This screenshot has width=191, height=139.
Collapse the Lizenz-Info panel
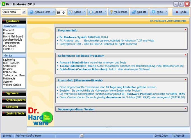pos(185,80)
